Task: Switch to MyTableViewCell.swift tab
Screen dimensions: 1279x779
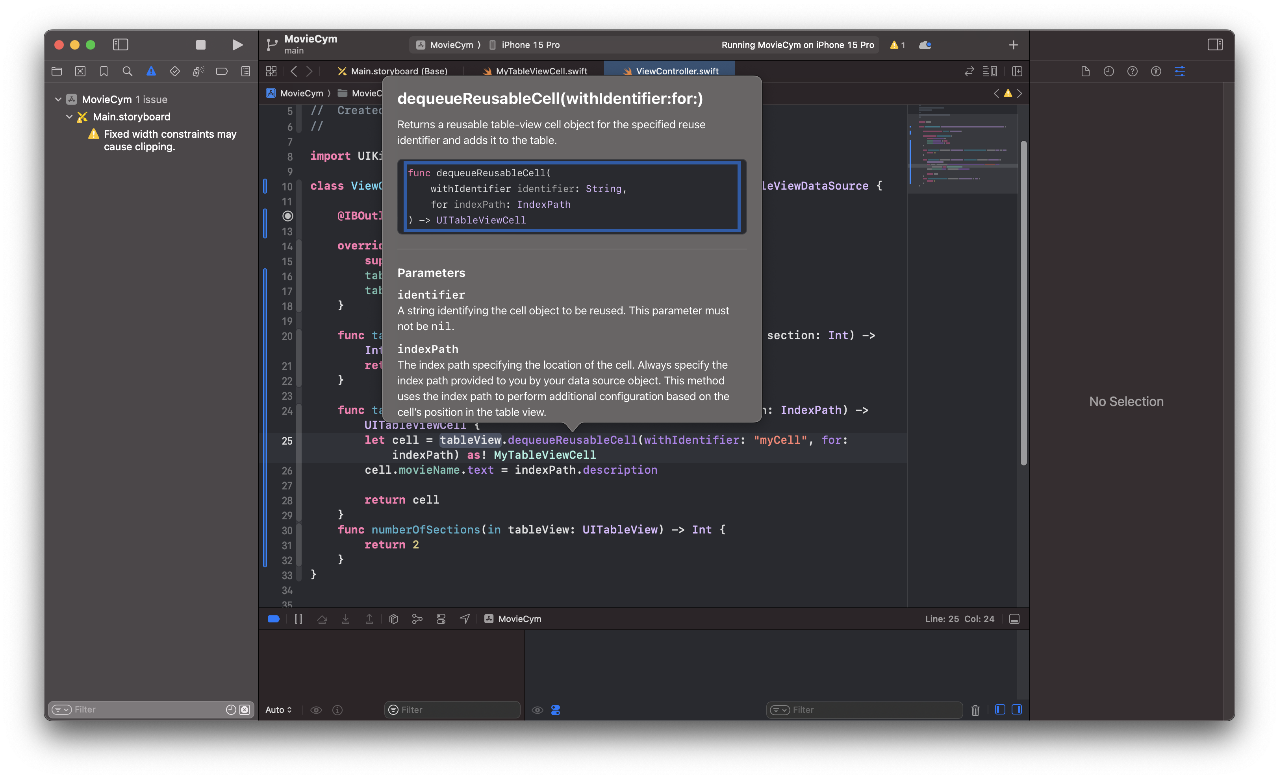Action: click(x=541, y=71)
